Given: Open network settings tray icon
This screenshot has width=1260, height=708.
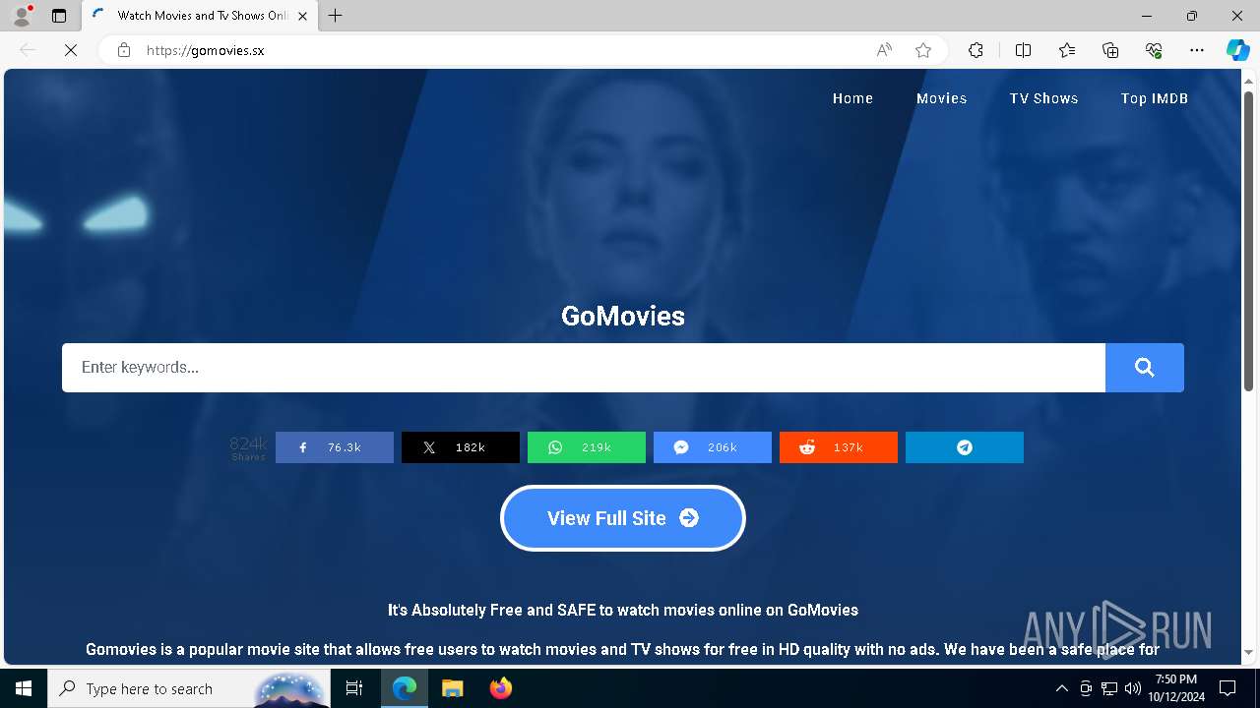Looking at the screenshot, I should 1109,688.
